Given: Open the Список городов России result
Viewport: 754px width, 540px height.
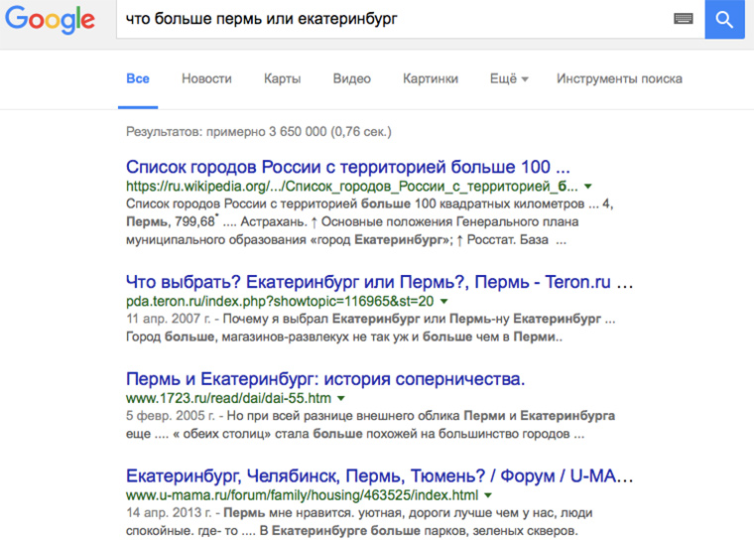Looking at the screenshot, I should click(347, 167).
